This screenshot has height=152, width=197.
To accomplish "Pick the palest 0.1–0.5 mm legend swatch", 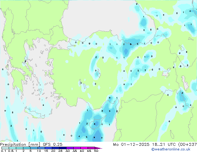I will coord(5,148).
